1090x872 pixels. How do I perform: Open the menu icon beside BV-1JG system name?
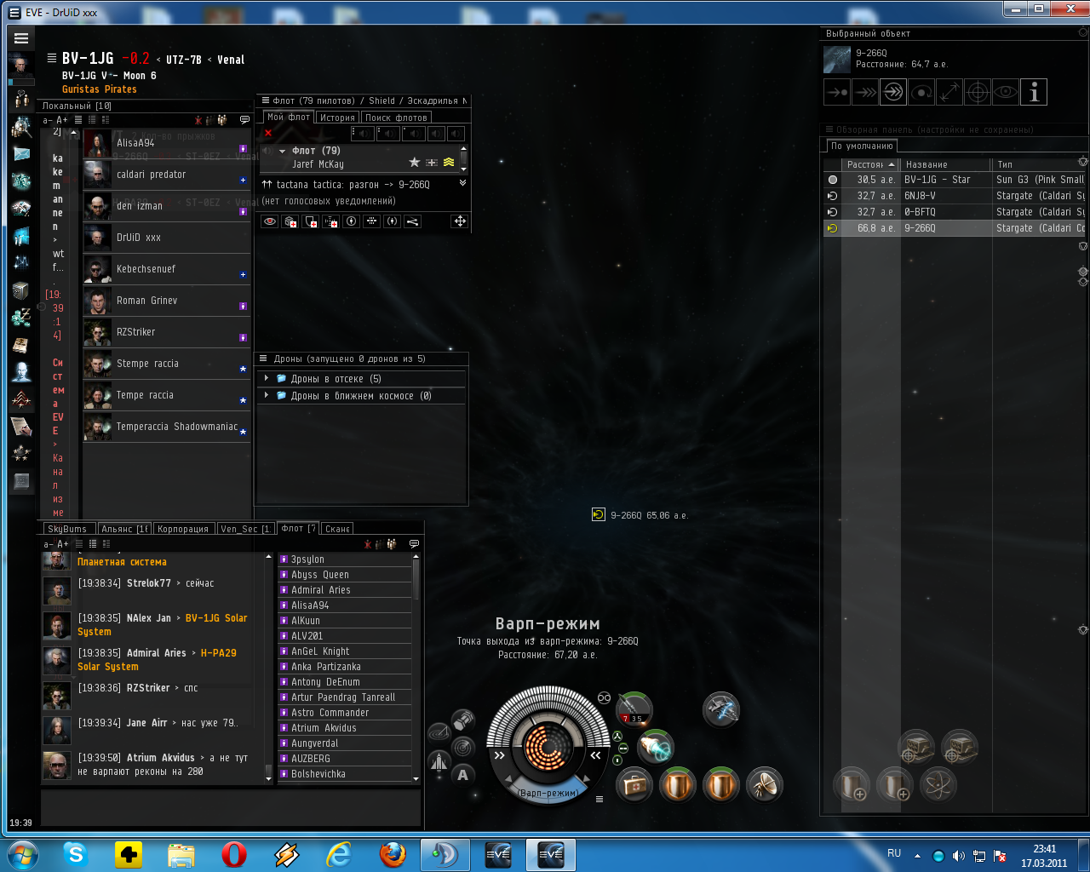pos(52,58)
